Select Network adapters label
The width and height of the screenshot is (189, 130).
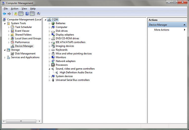pyautogui.click(x=66, y=61)
